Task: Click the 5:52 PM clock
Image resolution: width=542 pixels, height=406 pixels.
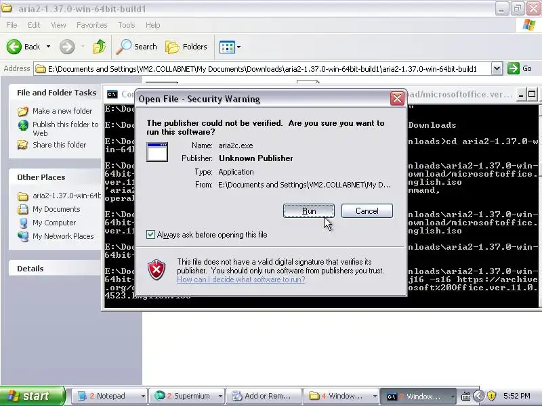Action: click(517, 396)
